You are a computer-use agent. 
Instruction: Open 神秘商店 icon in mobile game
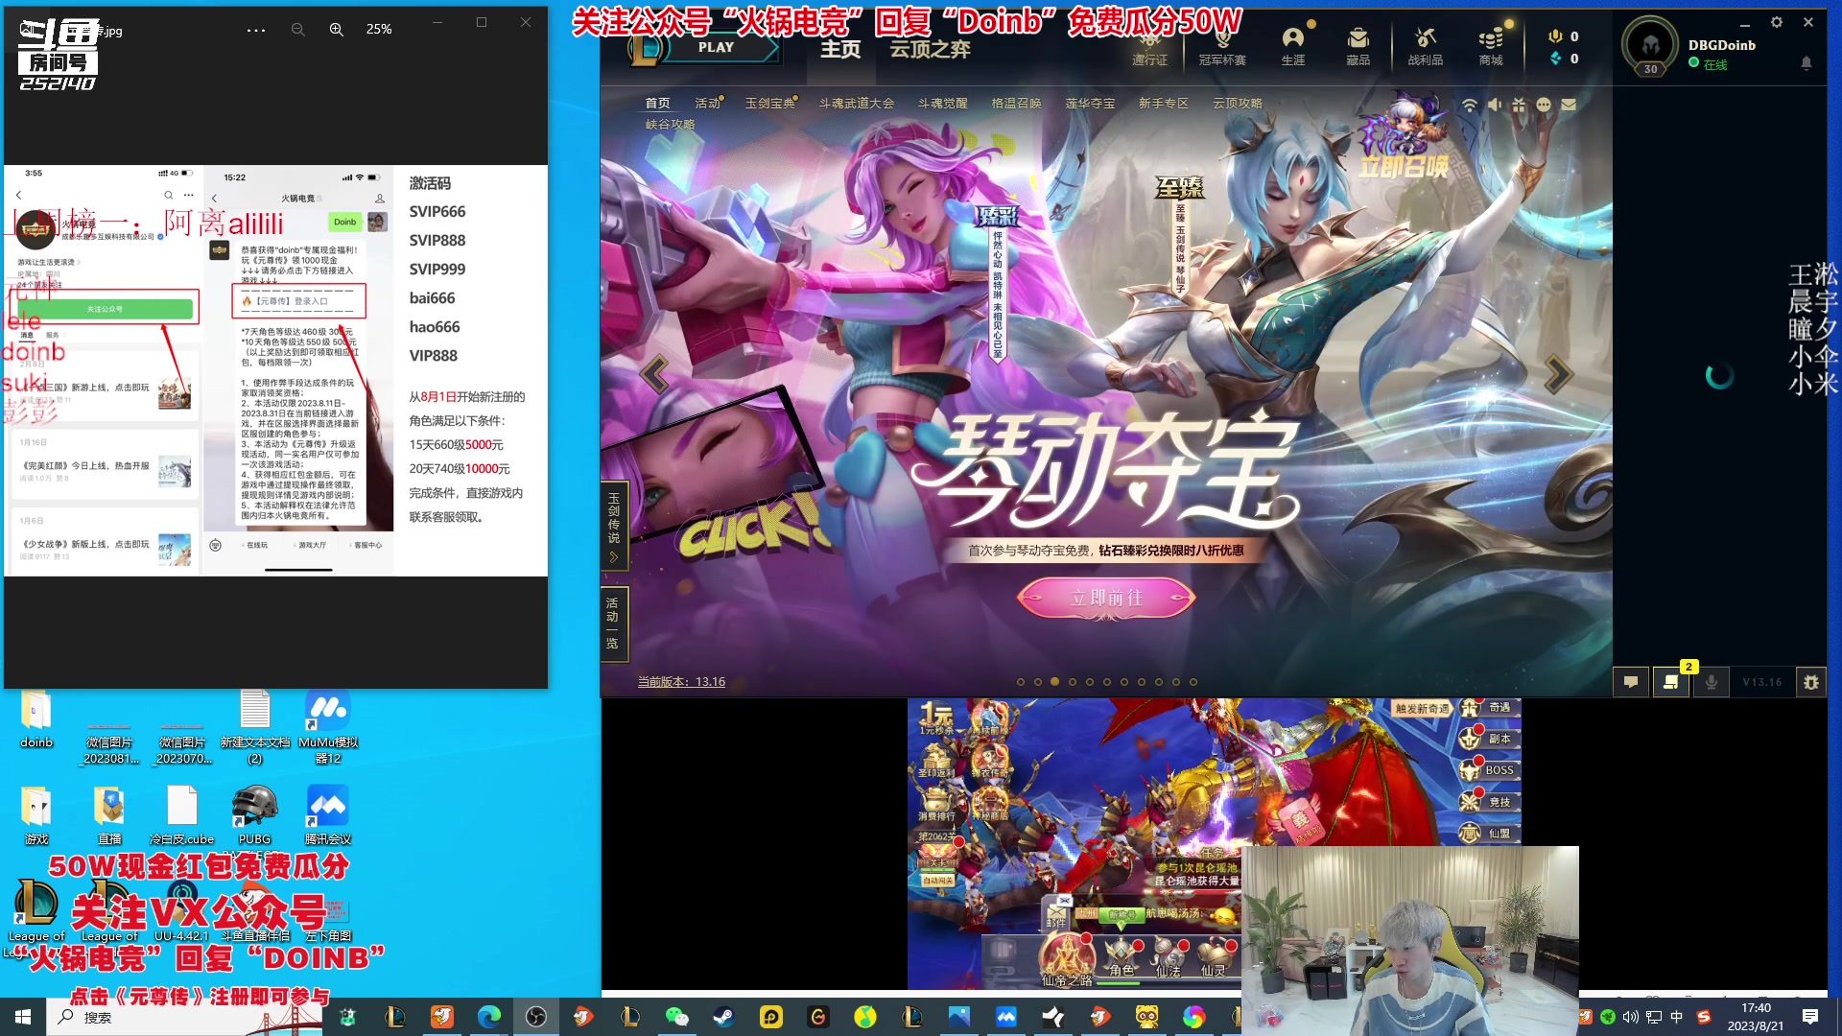point(990,804)
